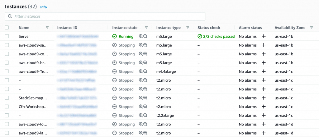This screenshot has width=319, height=137.
Task: Check the t2.2xlarge instance row checkbox
Action: pos(7,115)
